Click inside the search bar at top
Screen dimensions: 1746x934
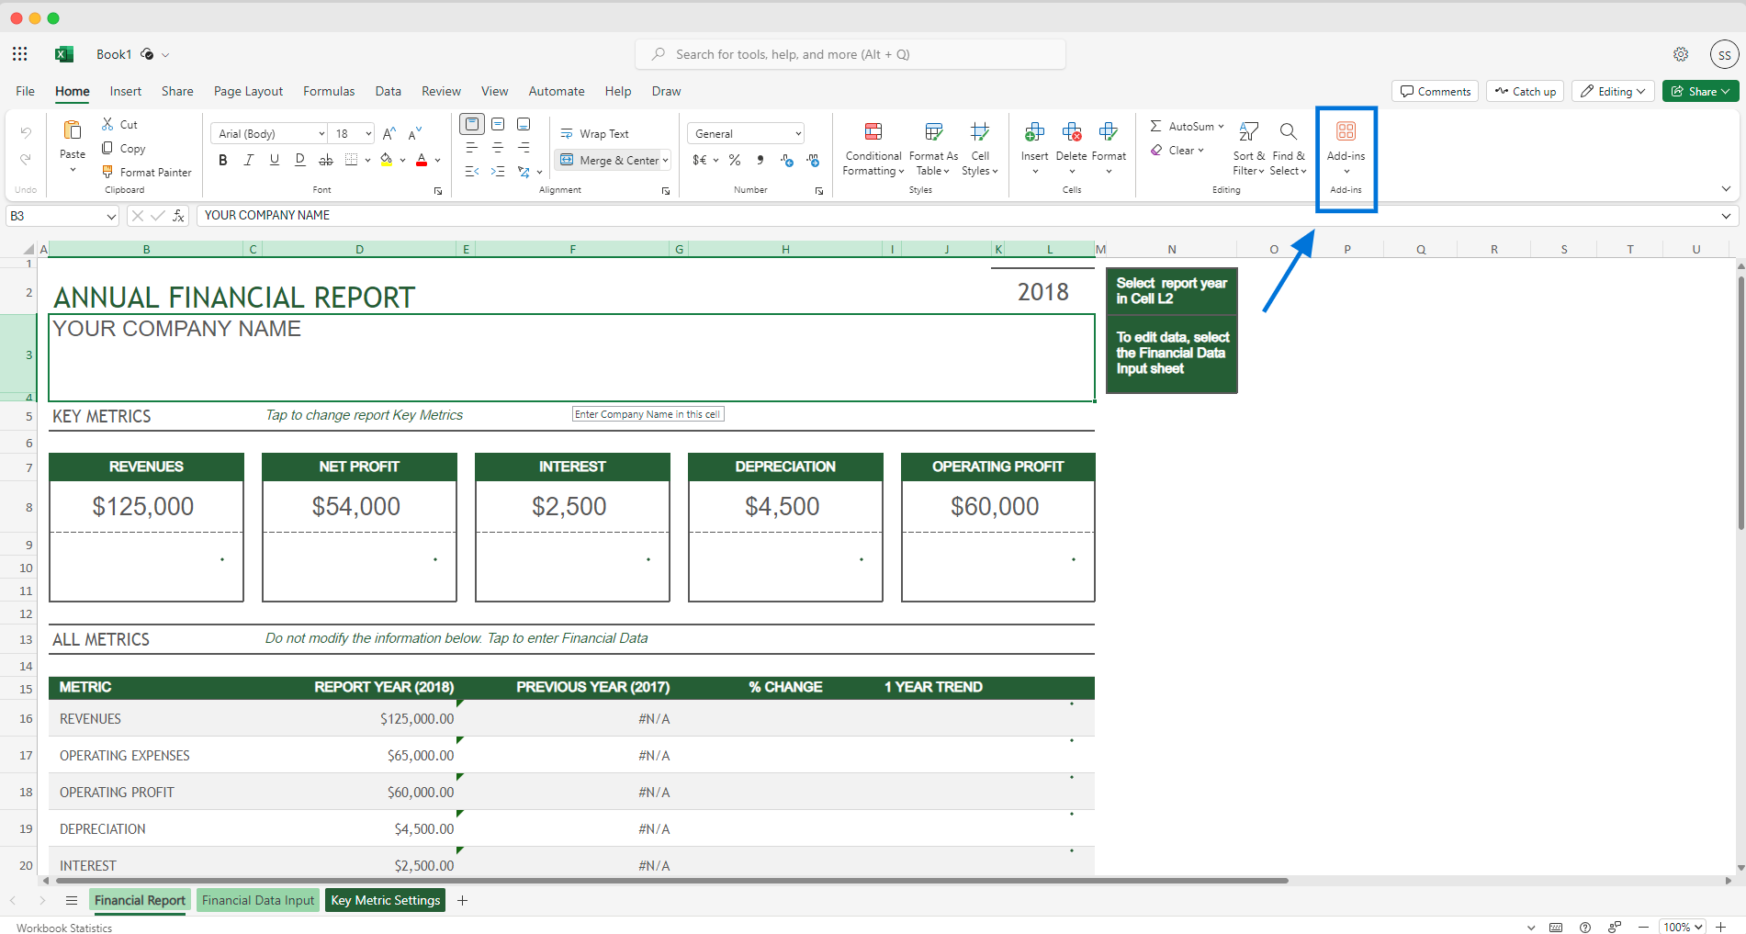point(849,54)
